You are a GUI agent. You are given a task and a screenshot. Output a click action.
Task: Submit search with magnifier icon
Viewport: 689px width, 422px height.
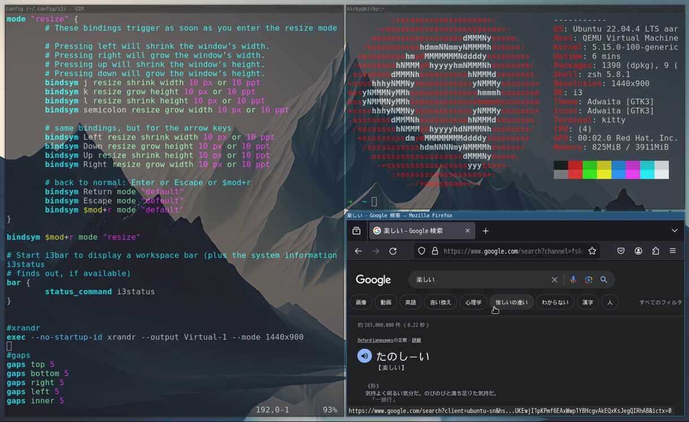[604, 280]
